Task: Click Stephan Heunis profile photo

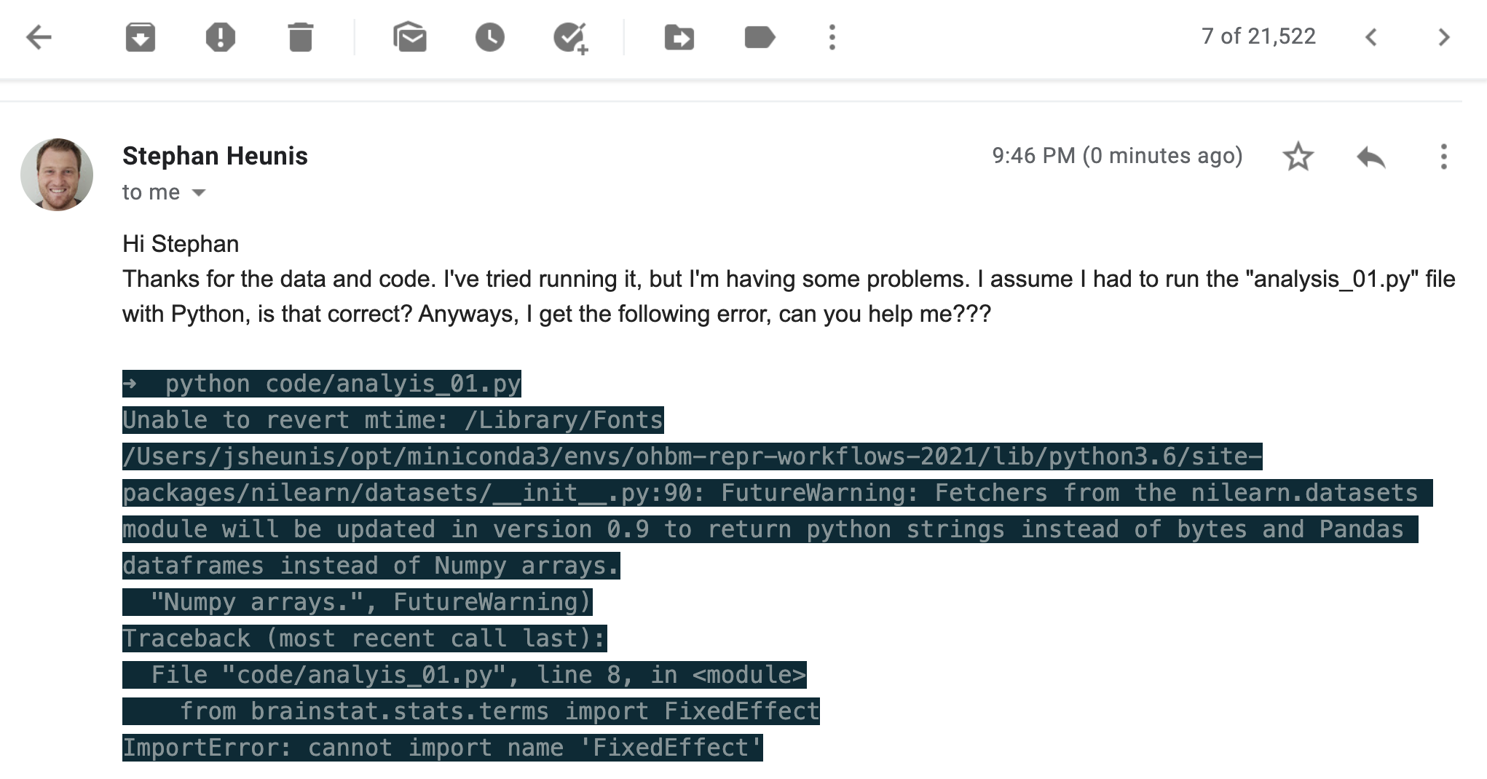Action: click(x=57, y=175)
